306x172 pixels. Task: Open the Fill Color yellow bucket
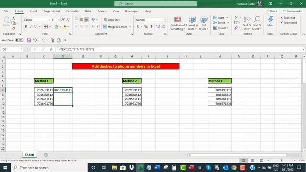point(56,27)
